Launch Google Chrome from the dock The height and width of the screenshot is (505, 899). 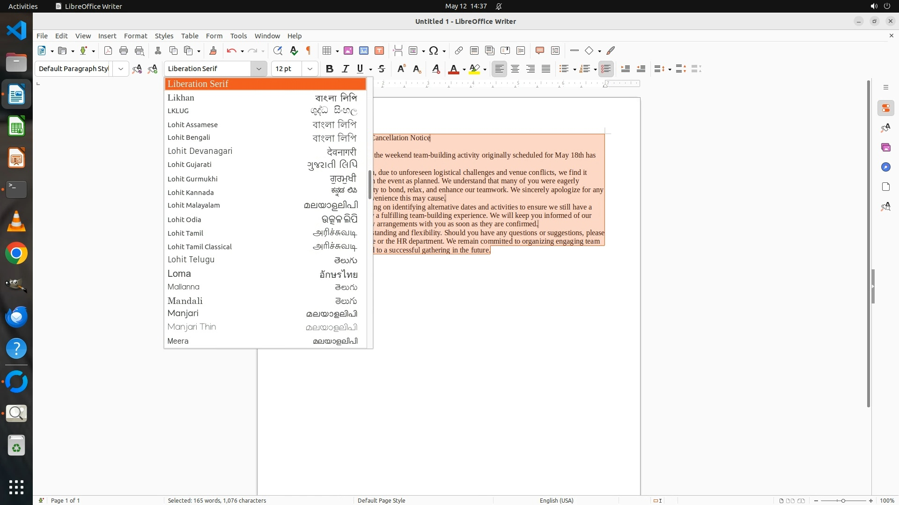pyautogui.click(x=16, y=253)
